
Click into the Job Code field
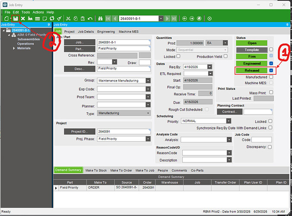[x=262, y=140]
